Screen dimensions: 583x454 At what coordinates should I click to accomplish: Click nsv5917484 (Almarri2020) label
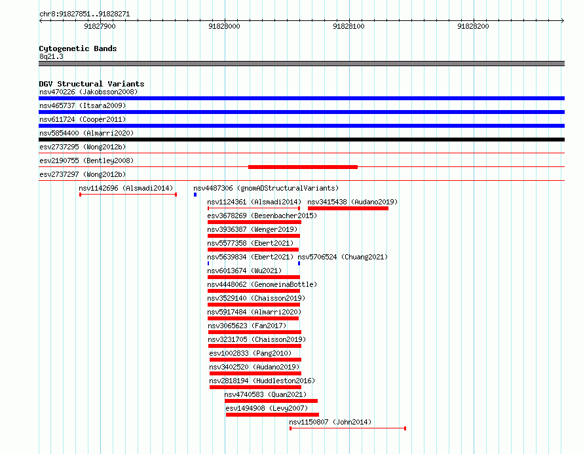(254, 312)
